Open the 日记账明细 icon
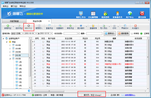Viewport: 151px width, 98px height. pyautogui.click(x=93, y=13)
